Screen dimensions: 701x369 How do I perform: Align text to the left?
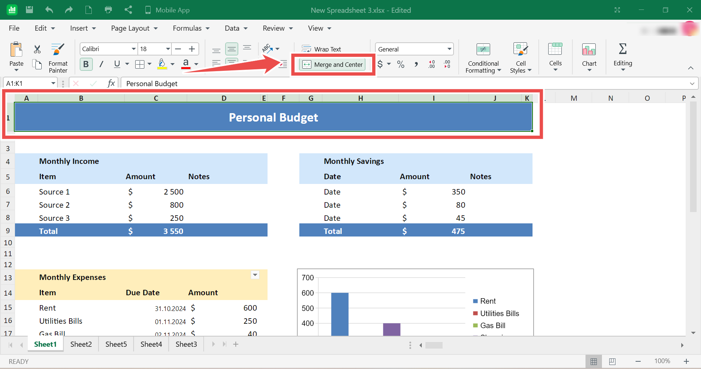pos(216,63)
